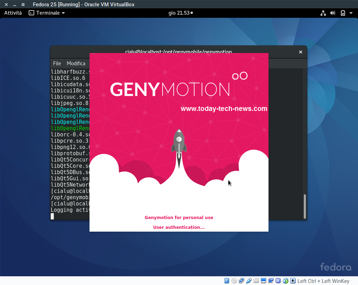Click the hard disk activity icon in VirtualBox status bar

[227, 281]
